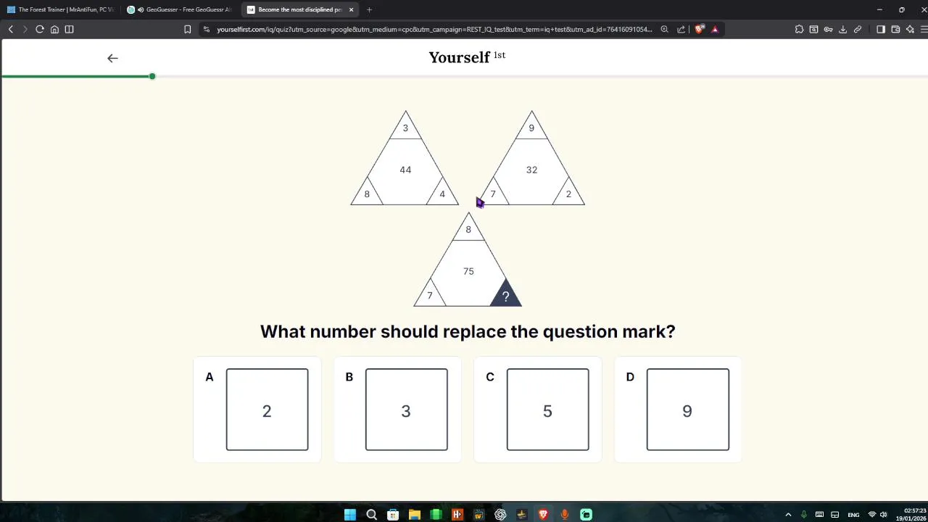Open the Brave Wallet icon
Viewport: 928px width, 522px height.
(x=895, y=29)
